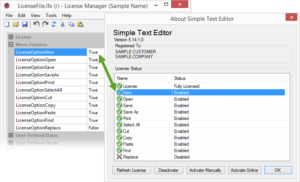The width and height of the screenshot is (300, 182).
Task: Click the Version 5.14.1.0 text
Action: point(129,40)
